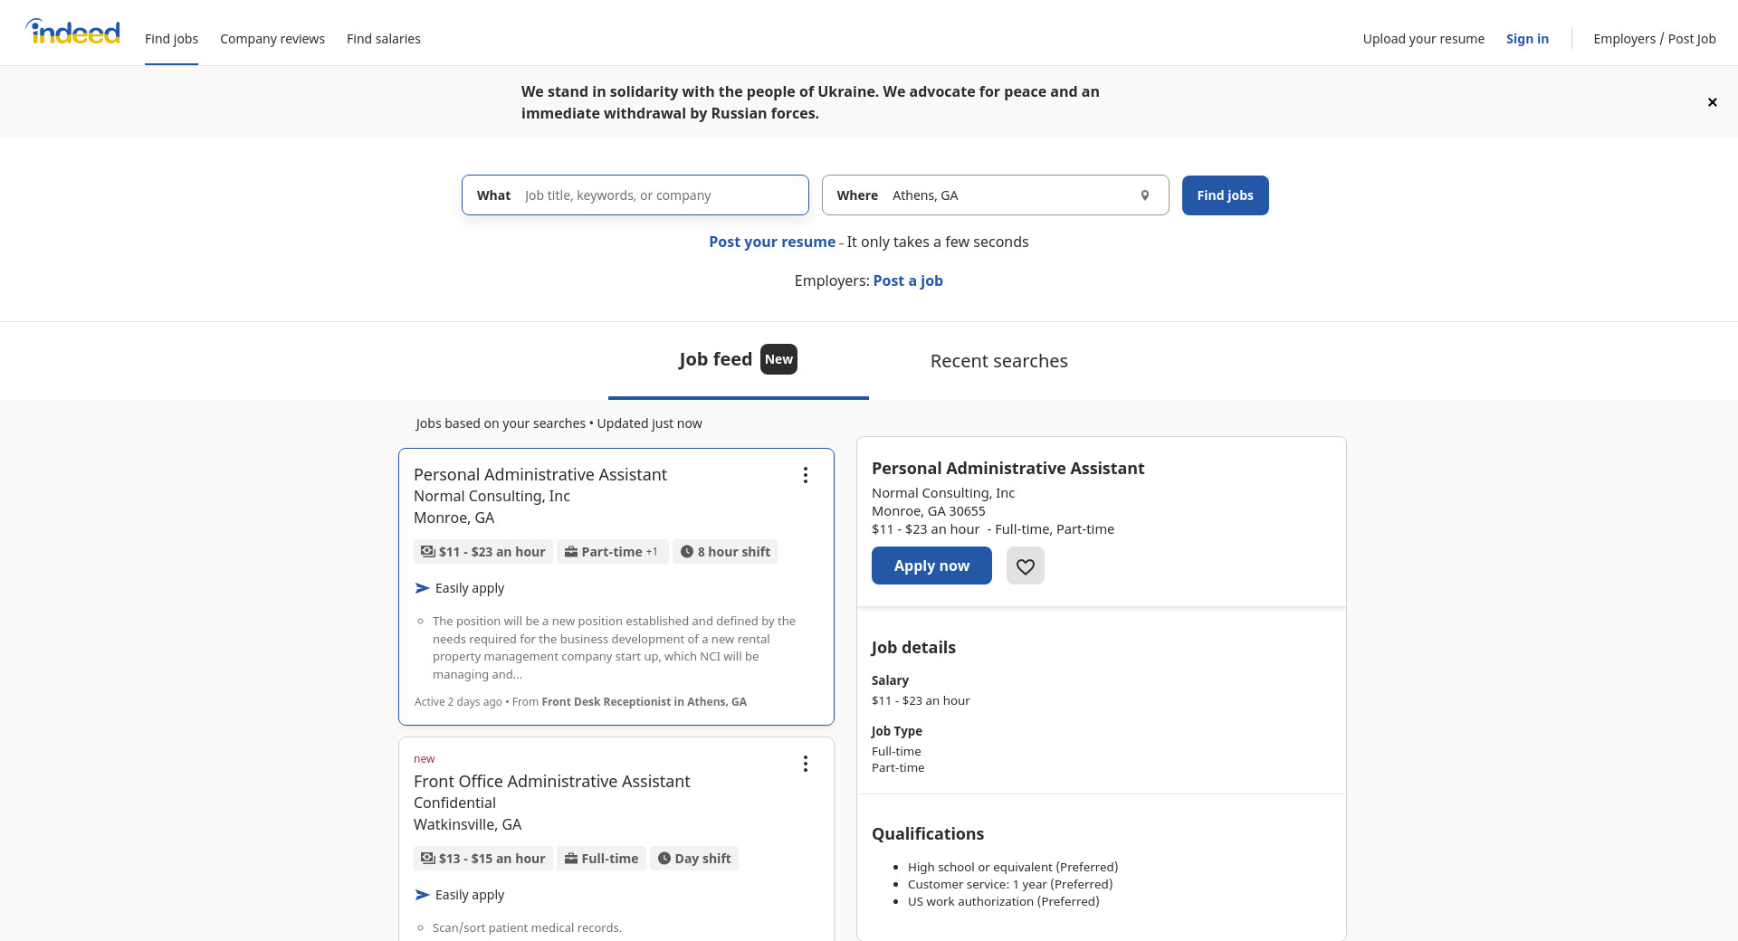Click the Day shift tag
Viewport: 1738px width, 941px height.
(x=693, y=859)
